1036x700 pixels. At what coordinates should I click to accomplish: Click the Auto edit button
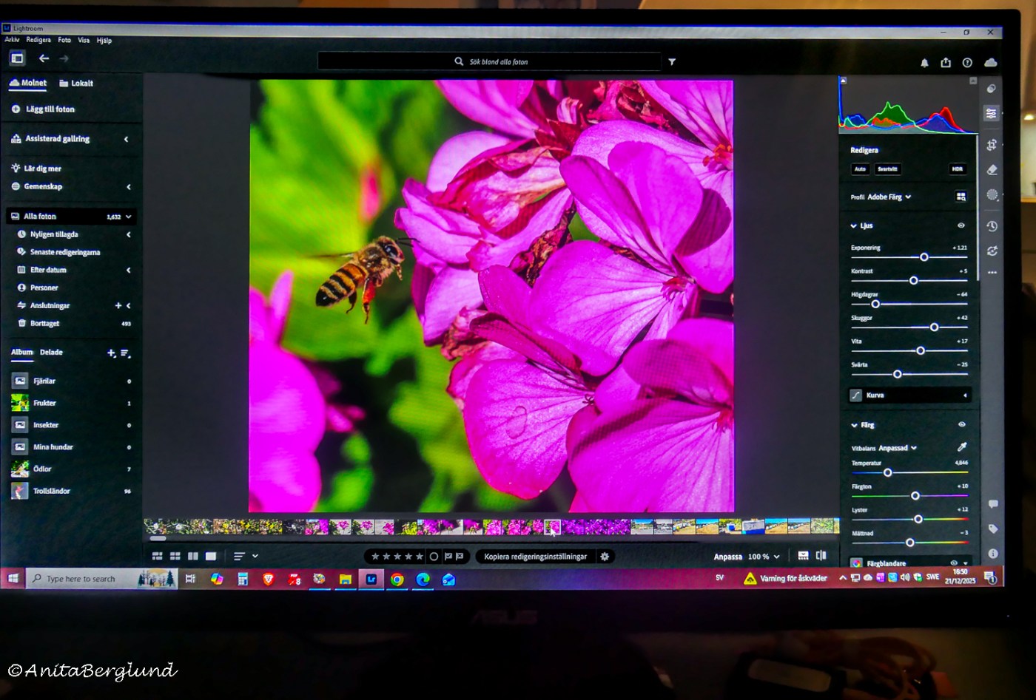tap(860, 169)
